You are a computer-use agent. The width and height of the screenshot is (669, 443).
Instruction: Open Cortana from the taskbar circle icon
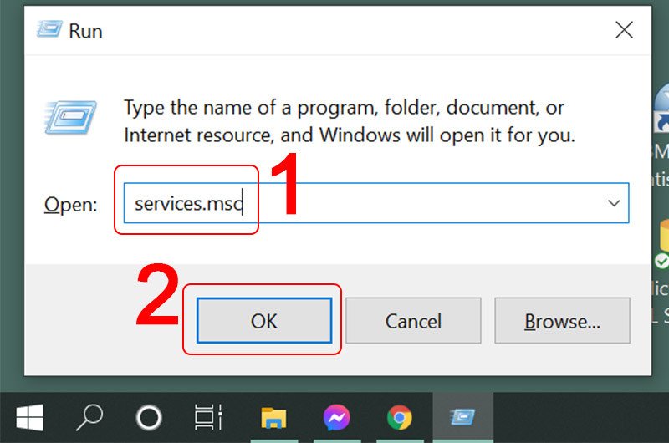[149, 417]
